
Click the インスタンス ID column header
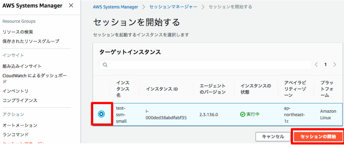[x=162, y=89]
